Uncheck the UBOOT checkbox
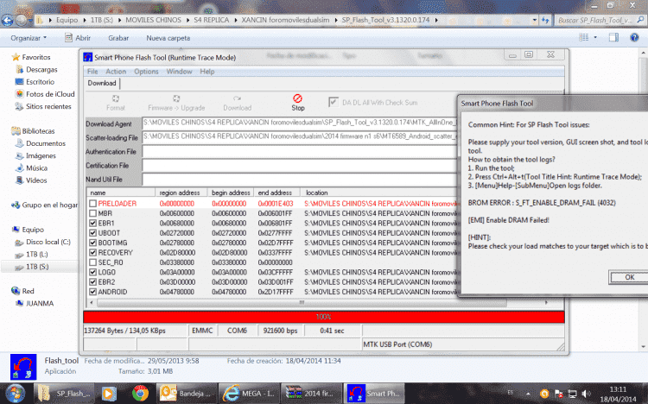 [x=92, y=233]
